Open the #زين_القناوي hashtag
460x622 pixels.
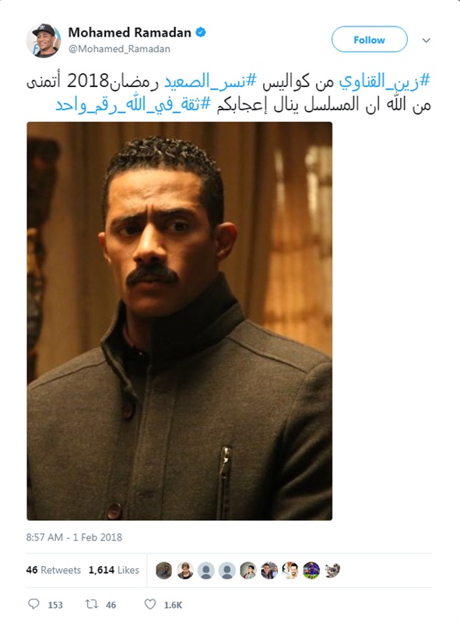385,81
